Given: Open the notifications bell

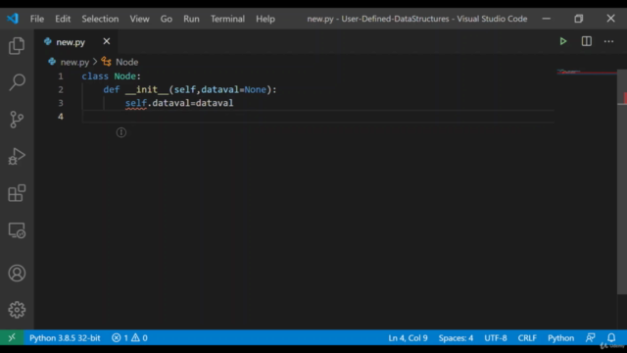Looking at the screenshot, I should [x=611, y=337].
